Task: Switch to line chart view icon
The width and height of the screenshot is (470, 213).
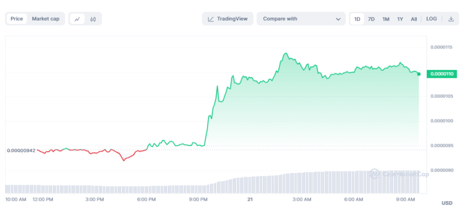Action: pos(77,19)
